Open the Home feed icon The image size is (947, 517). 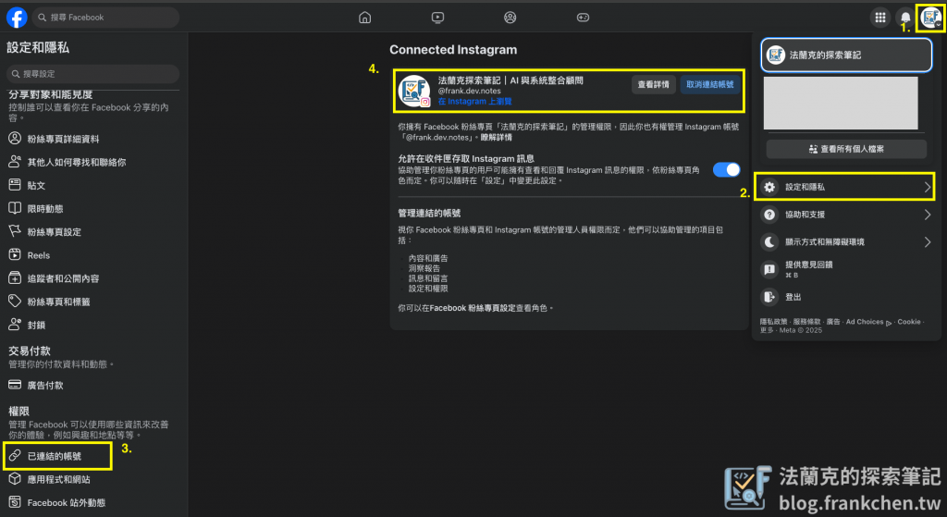tap(364, 18)
